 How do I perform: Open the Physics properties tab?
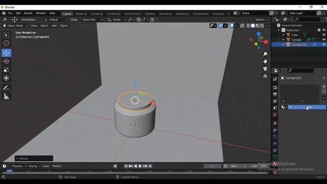pos(275,144)
